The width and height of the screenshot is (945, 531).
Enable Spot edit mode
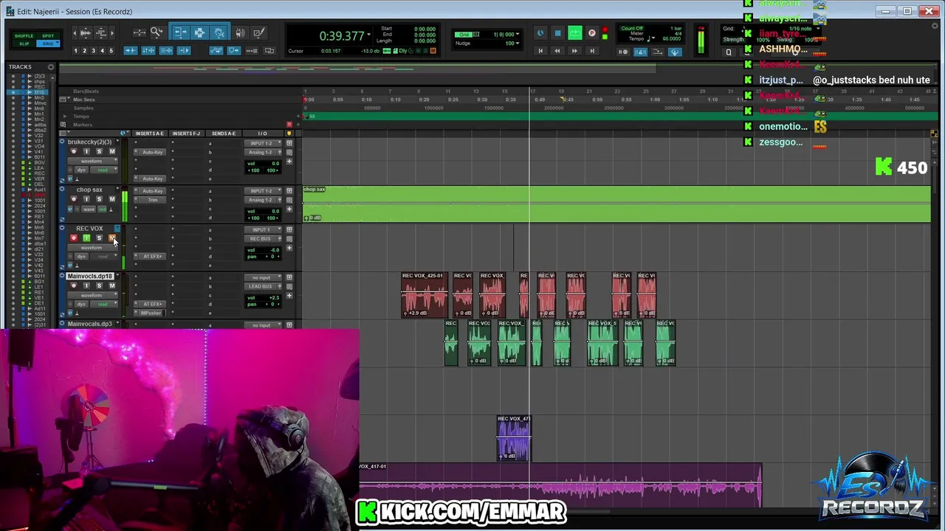48,35
